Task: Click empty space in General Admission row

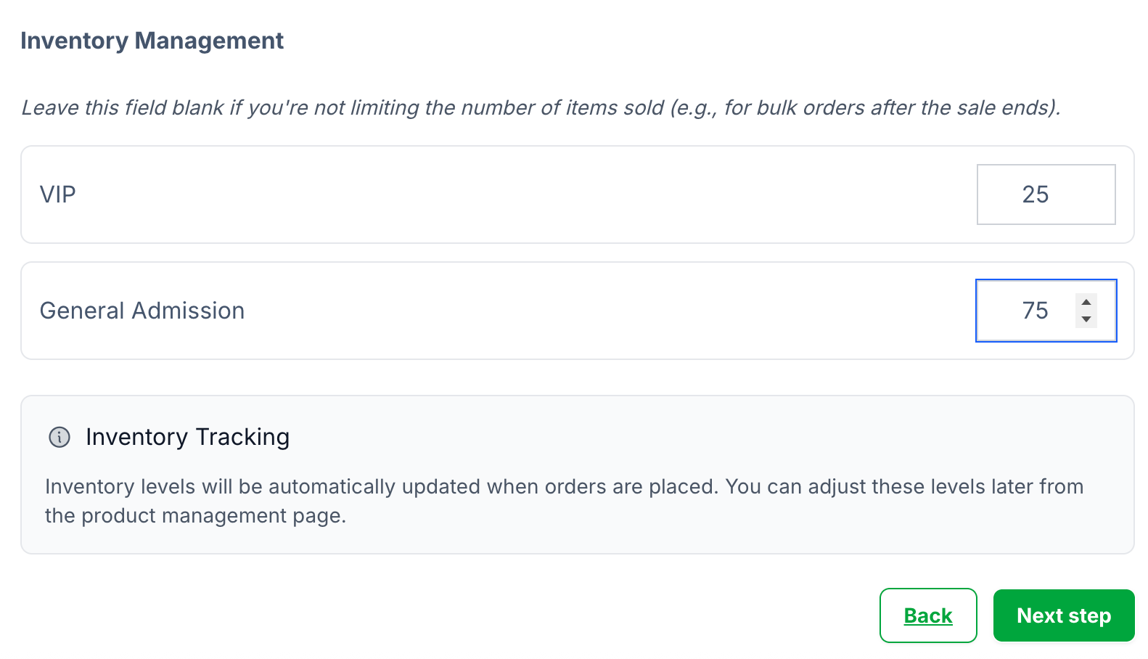Action: (x=581, y=311)
